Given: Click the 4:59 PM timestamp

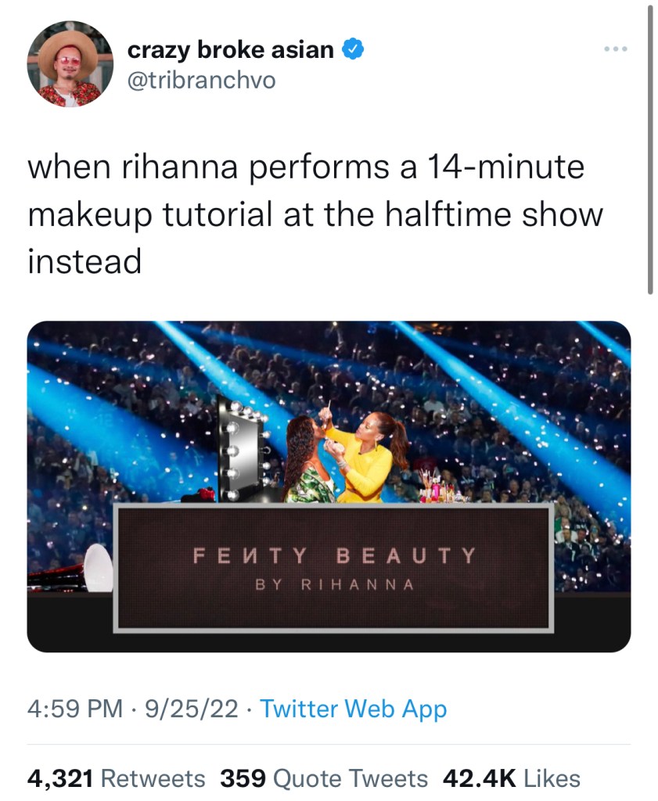Looking at the screenshot, I should pyautogui.click(x=76, y=709).
